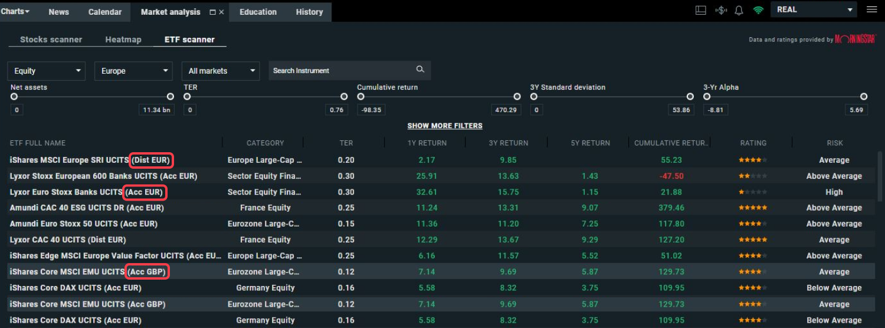The height and width of the screenshot is (328, 885).
Task: Click SHOW MORE FILTERS link
Action: point(445,126)
